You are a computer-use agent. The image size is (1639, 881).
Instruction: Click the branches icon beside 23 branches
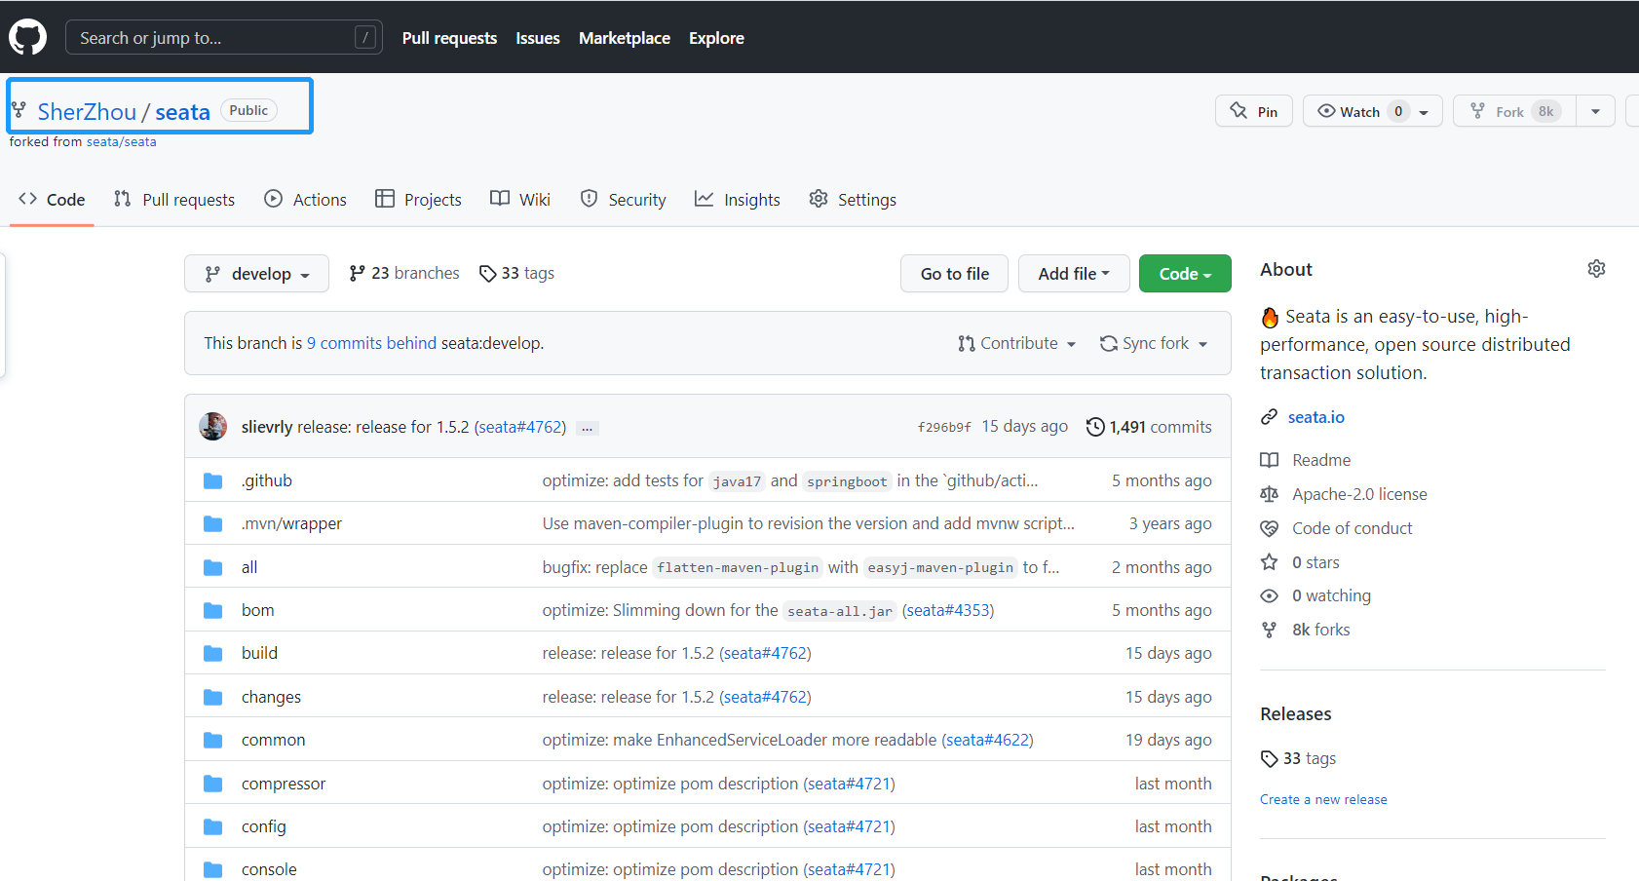pyautogui.click(x=357, y=274)
